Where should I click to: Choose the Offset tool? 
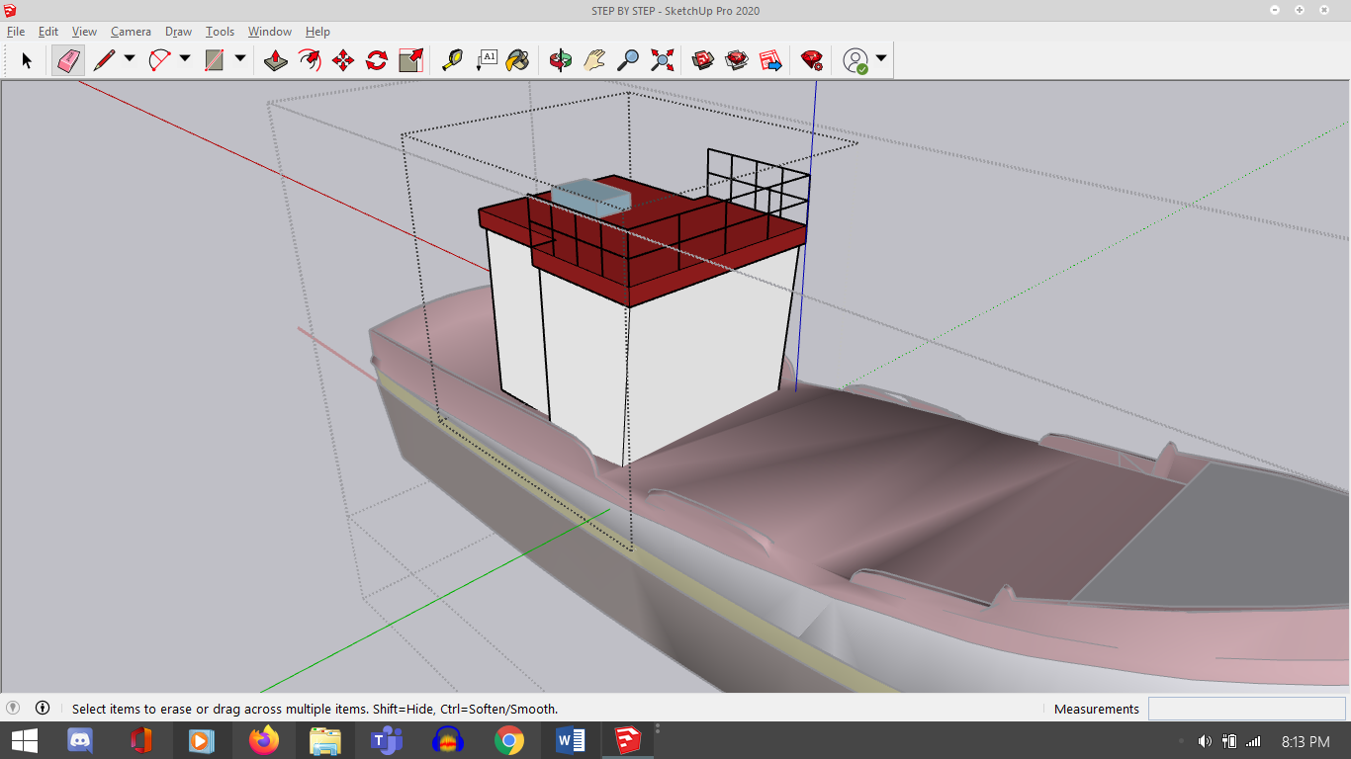[310, 60]
